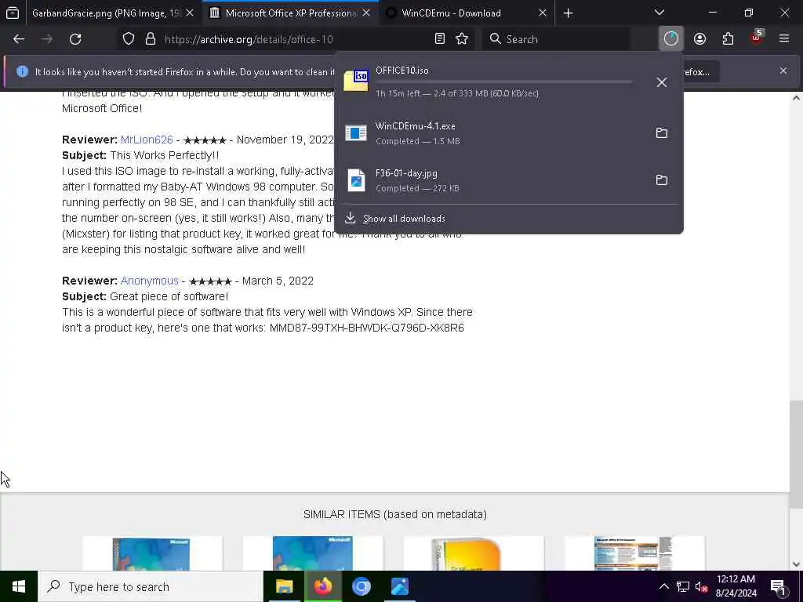
Task: Click scrollbar down arrow
Action: 797,564
